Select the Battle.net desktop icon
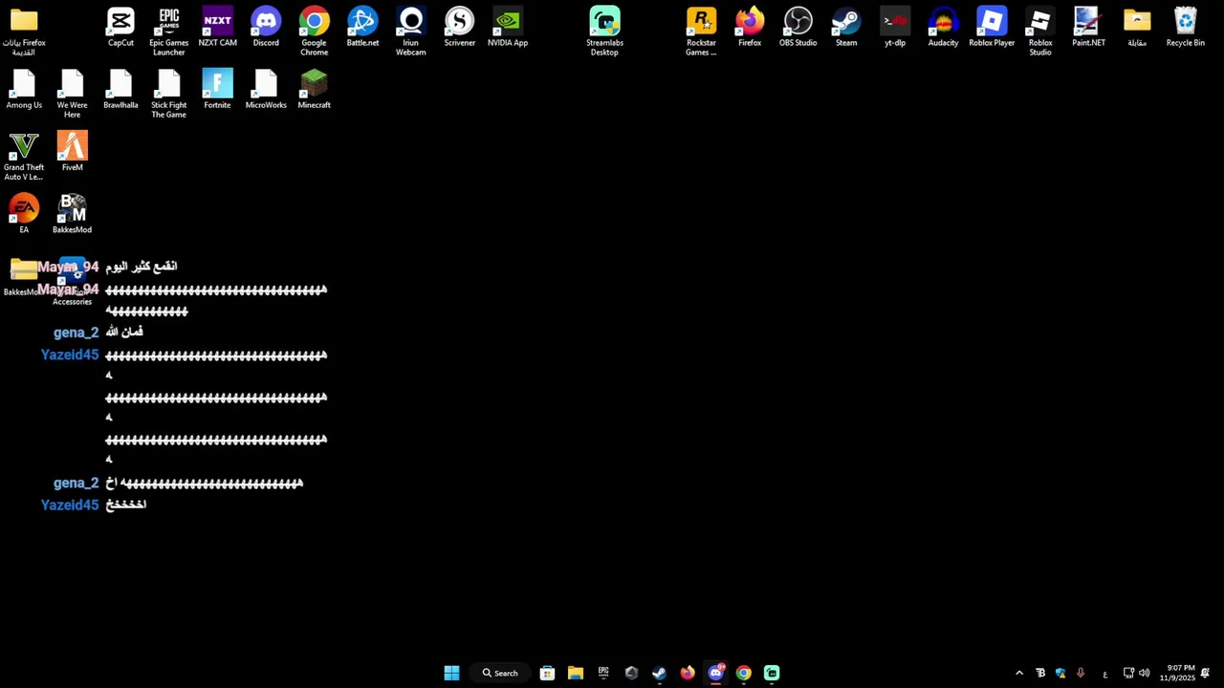 [x=362, y=28]
